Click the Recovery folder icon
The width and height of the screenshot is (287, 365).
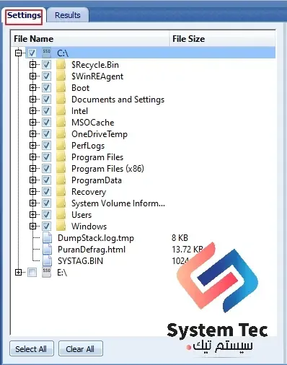61,192
